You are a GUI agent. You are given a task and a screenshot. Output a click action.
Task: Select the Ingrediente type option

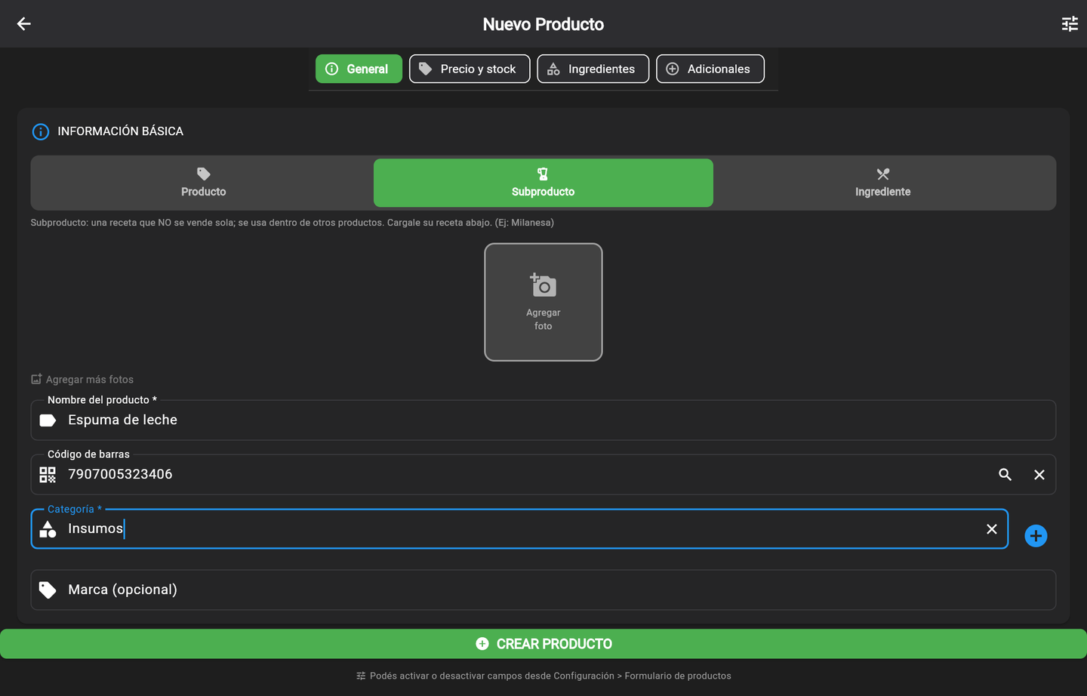tap(882, 183)
